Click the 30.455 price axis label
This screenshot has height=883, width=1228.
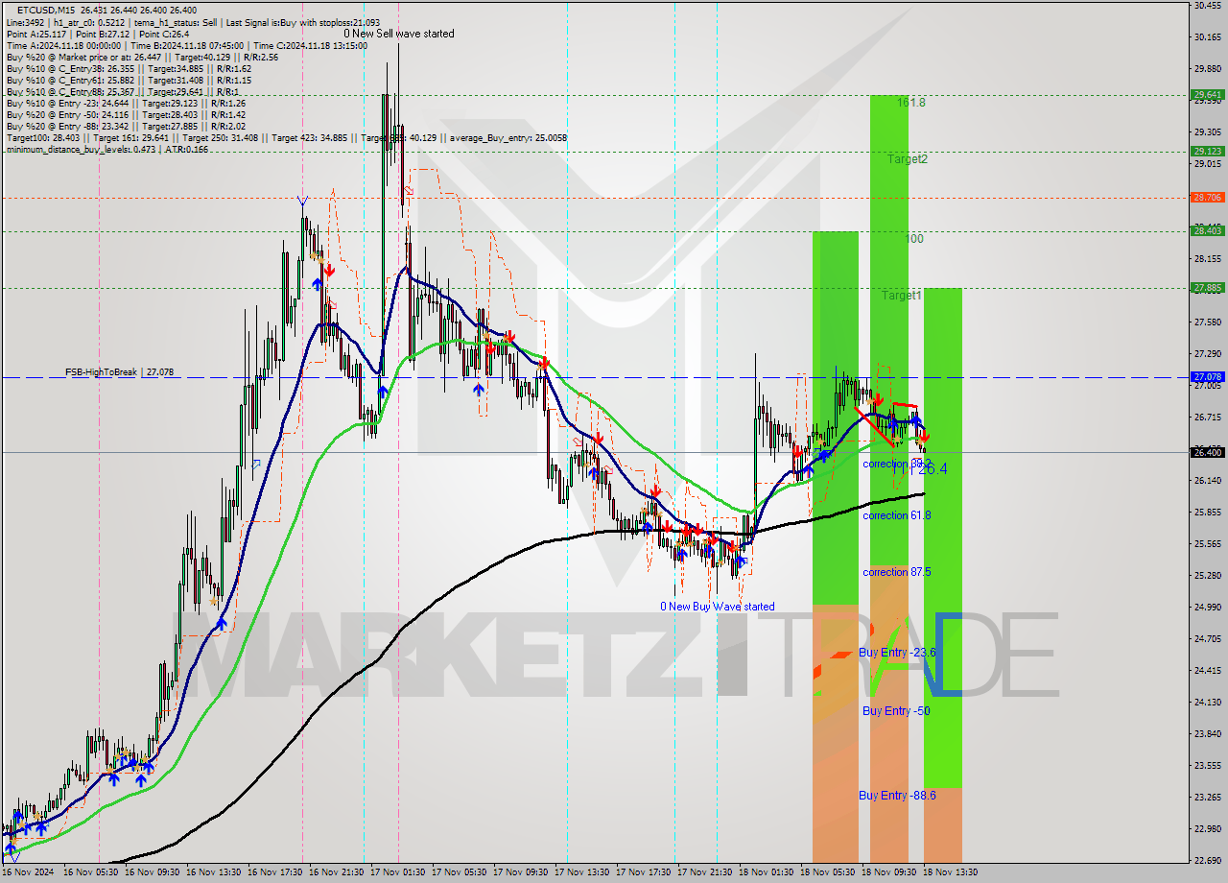point(1207,6)
